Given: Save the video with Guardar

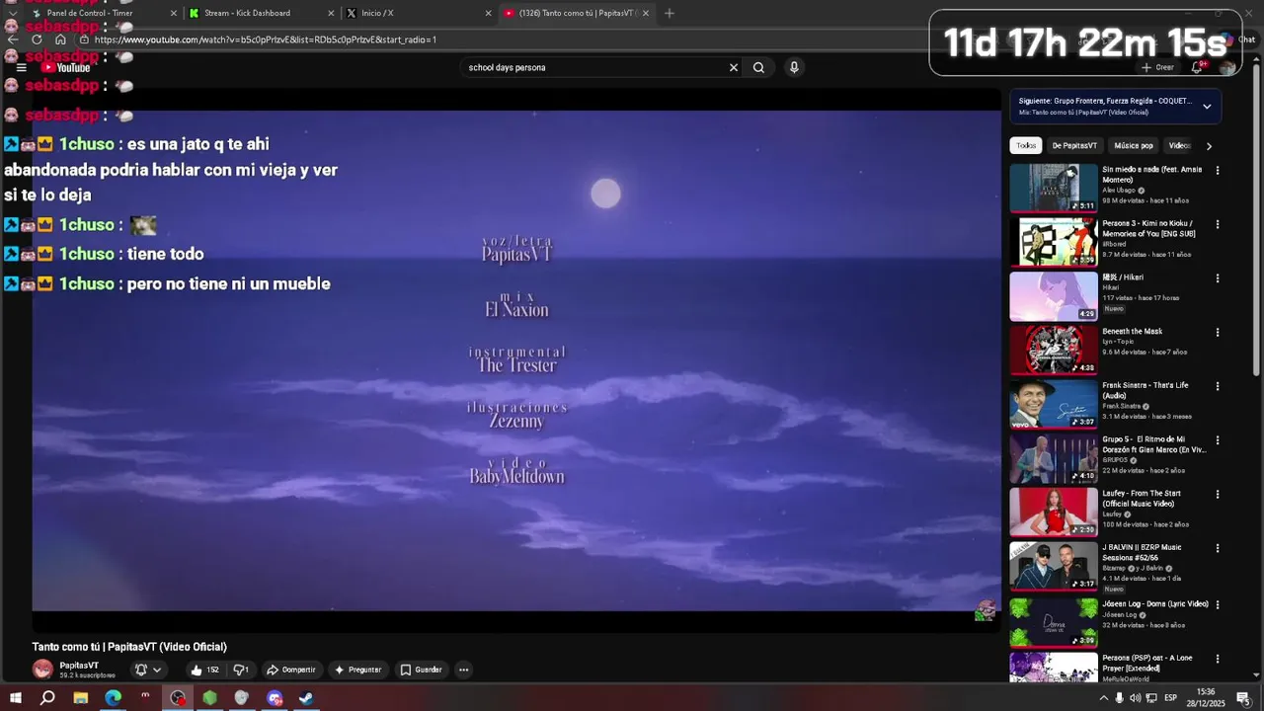Looking at the screenshot, I should [421, 670].
